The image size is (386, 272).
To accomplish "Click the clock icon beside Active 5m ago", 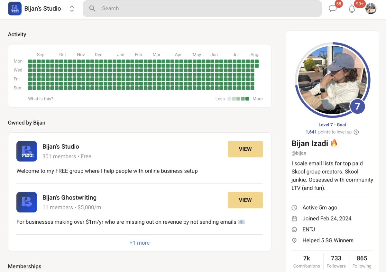I will click(x=294, y=208).
